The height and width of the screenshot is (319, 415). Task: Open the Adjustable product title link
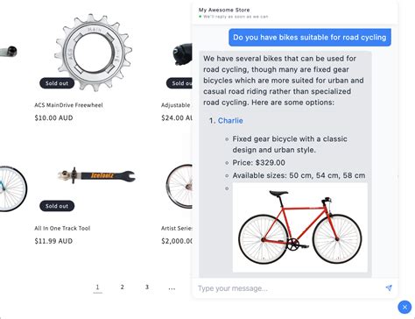coord(176,105)
